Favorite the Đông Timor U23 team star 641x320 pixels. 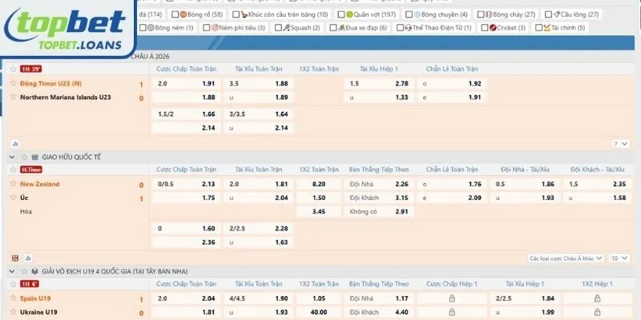13,83
